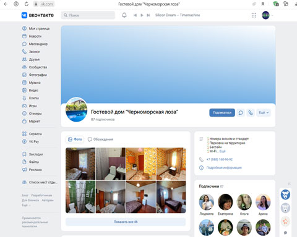Screen dimensions: 297x237
Task: Open Моя страница in sidebar
Action: (36, 28)
